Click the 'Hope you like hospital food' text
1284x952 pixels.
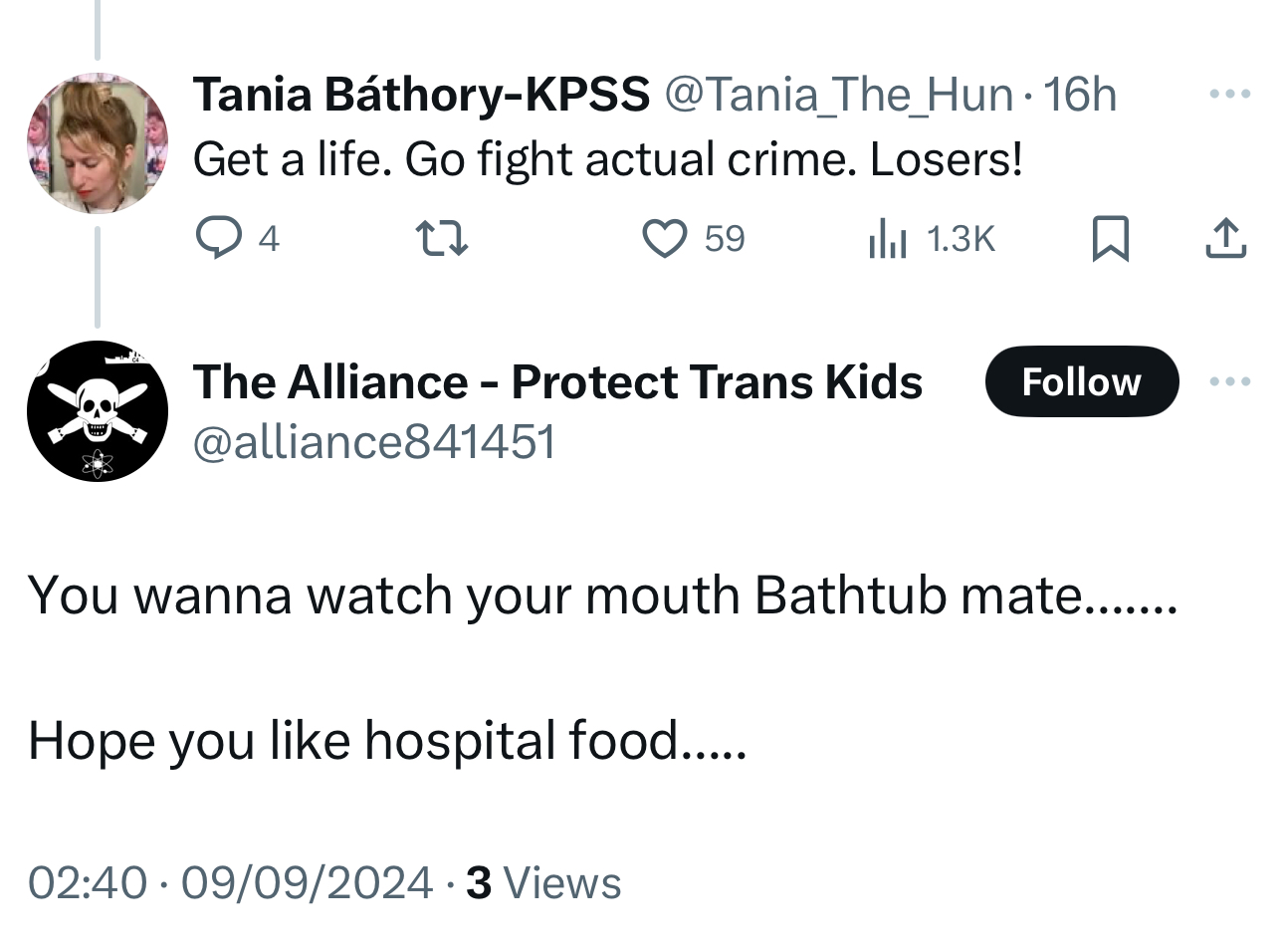point(386,741)
